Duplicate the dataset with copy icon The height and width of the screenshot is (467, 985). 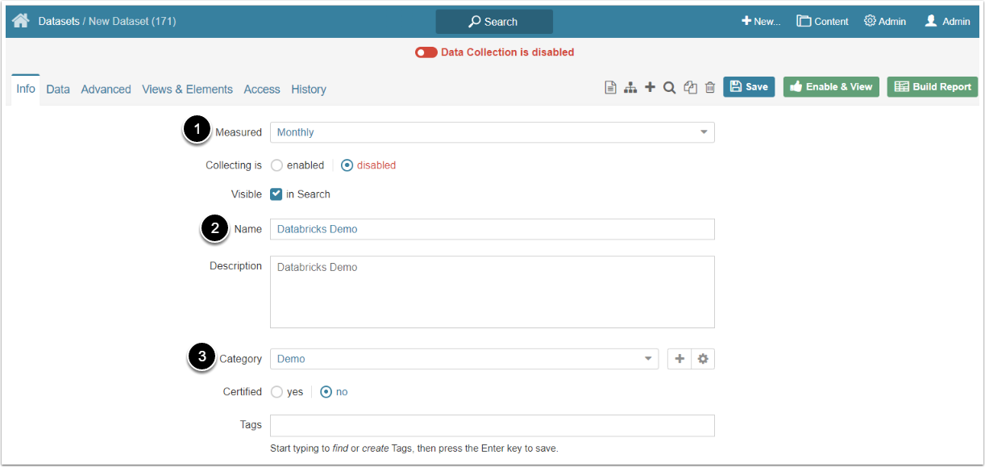690,87
